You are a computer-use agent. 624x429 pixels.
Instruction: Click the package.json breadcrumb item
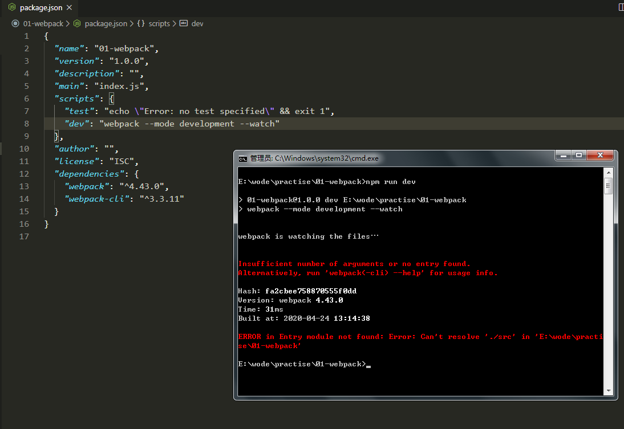point(106,23)
